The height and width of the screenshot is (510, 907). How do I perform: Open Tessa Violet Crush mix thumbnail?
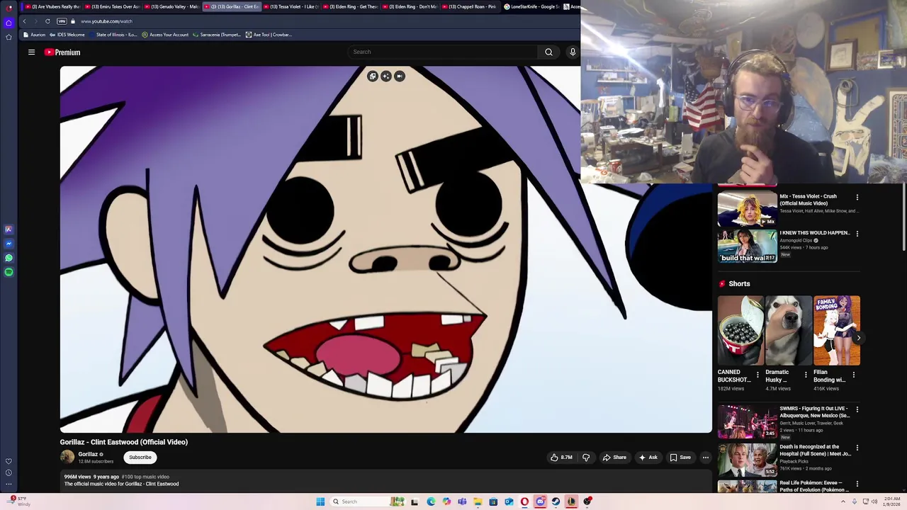747,208
